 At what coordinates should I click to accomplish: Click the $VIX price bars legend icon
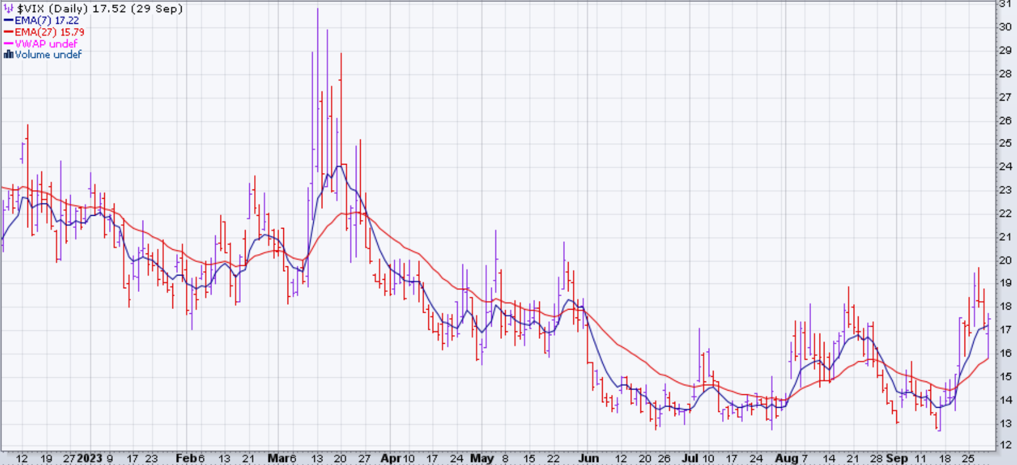click(9, 9)
